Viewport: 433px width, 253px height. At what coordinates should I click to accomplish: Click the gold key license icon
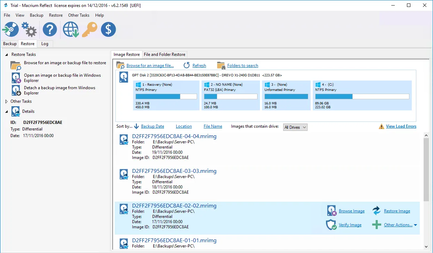pos(89,29)
